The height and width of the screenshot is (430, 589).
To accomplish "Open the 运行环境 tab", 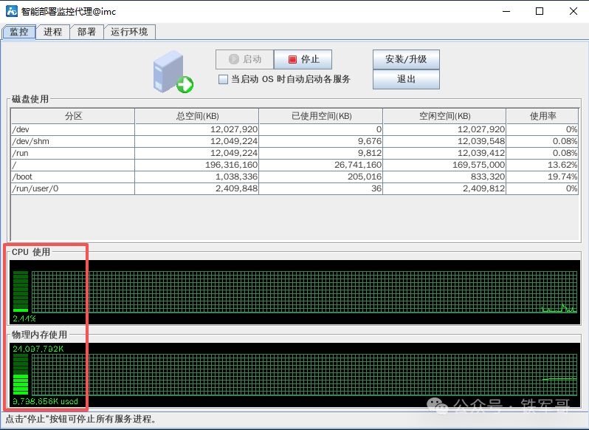I will (x=129, y=32).
